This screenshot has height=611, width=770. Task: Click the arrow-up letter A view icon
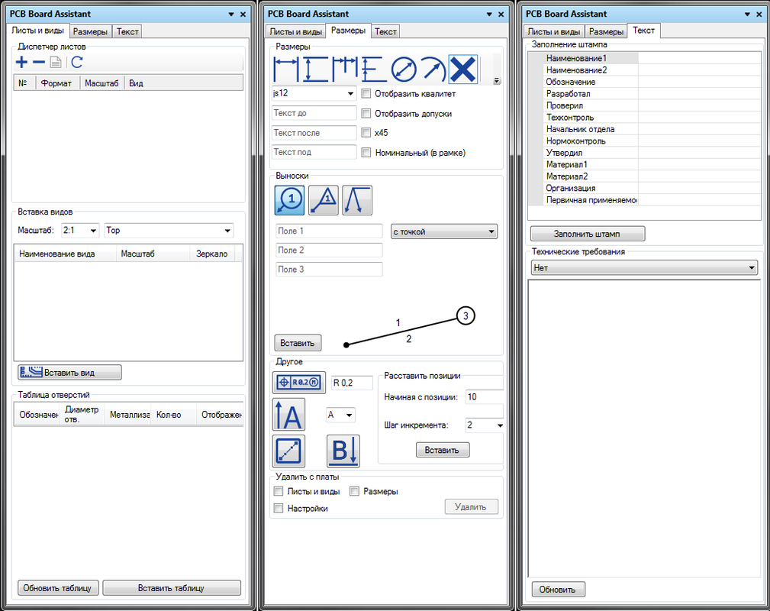[x=288, y=415]
